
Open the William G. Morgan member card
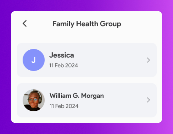pos(87,100)
